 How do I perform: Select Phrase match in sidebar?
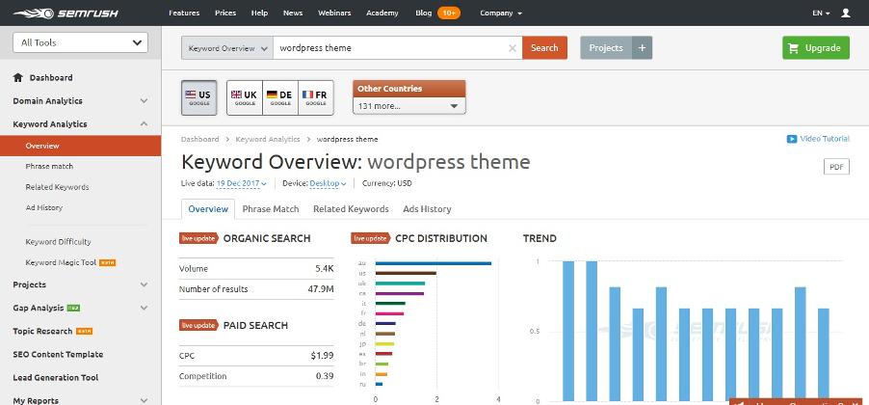(x=49, y=167)
